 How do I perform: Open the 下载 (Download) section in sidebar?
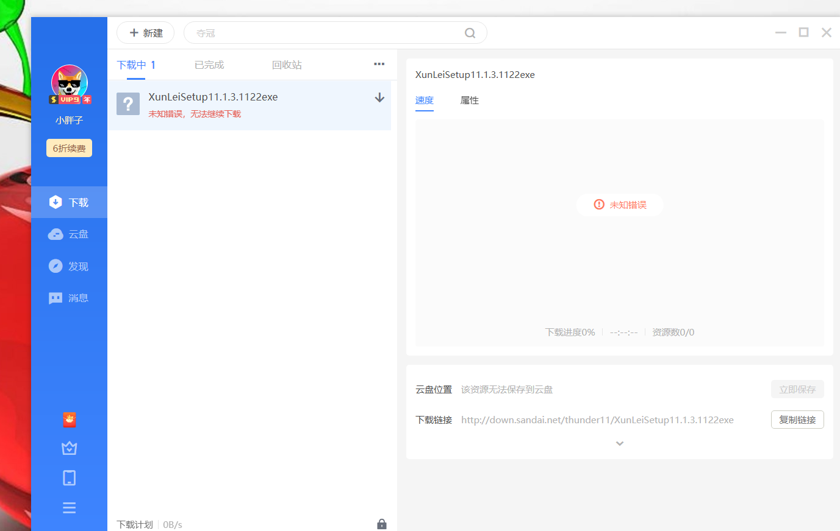(69, 202)
